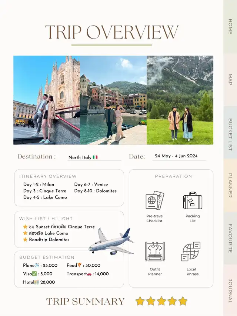Image resolution: width=237 pixels, height=316 pixels.
Task: Click the Destination field North Italy
Action: 83,157
